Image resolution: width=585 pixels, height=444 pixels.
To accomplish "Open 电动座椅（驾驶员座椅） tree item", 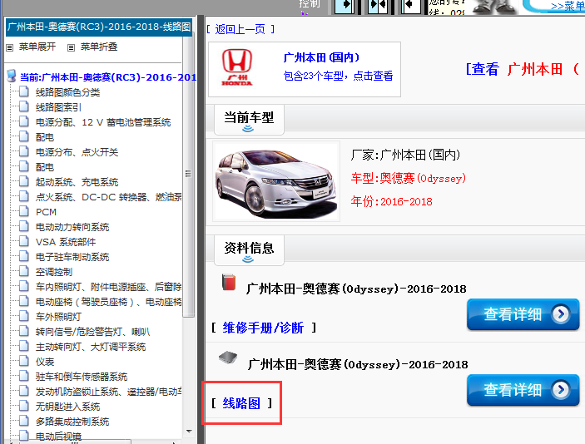I will click(x=108, y=302).
